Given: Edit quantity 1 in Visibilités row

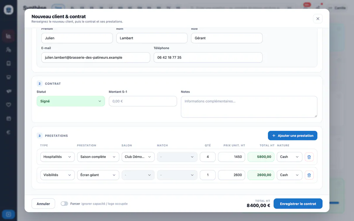Looking at the screenshot, I should point(208,175).
